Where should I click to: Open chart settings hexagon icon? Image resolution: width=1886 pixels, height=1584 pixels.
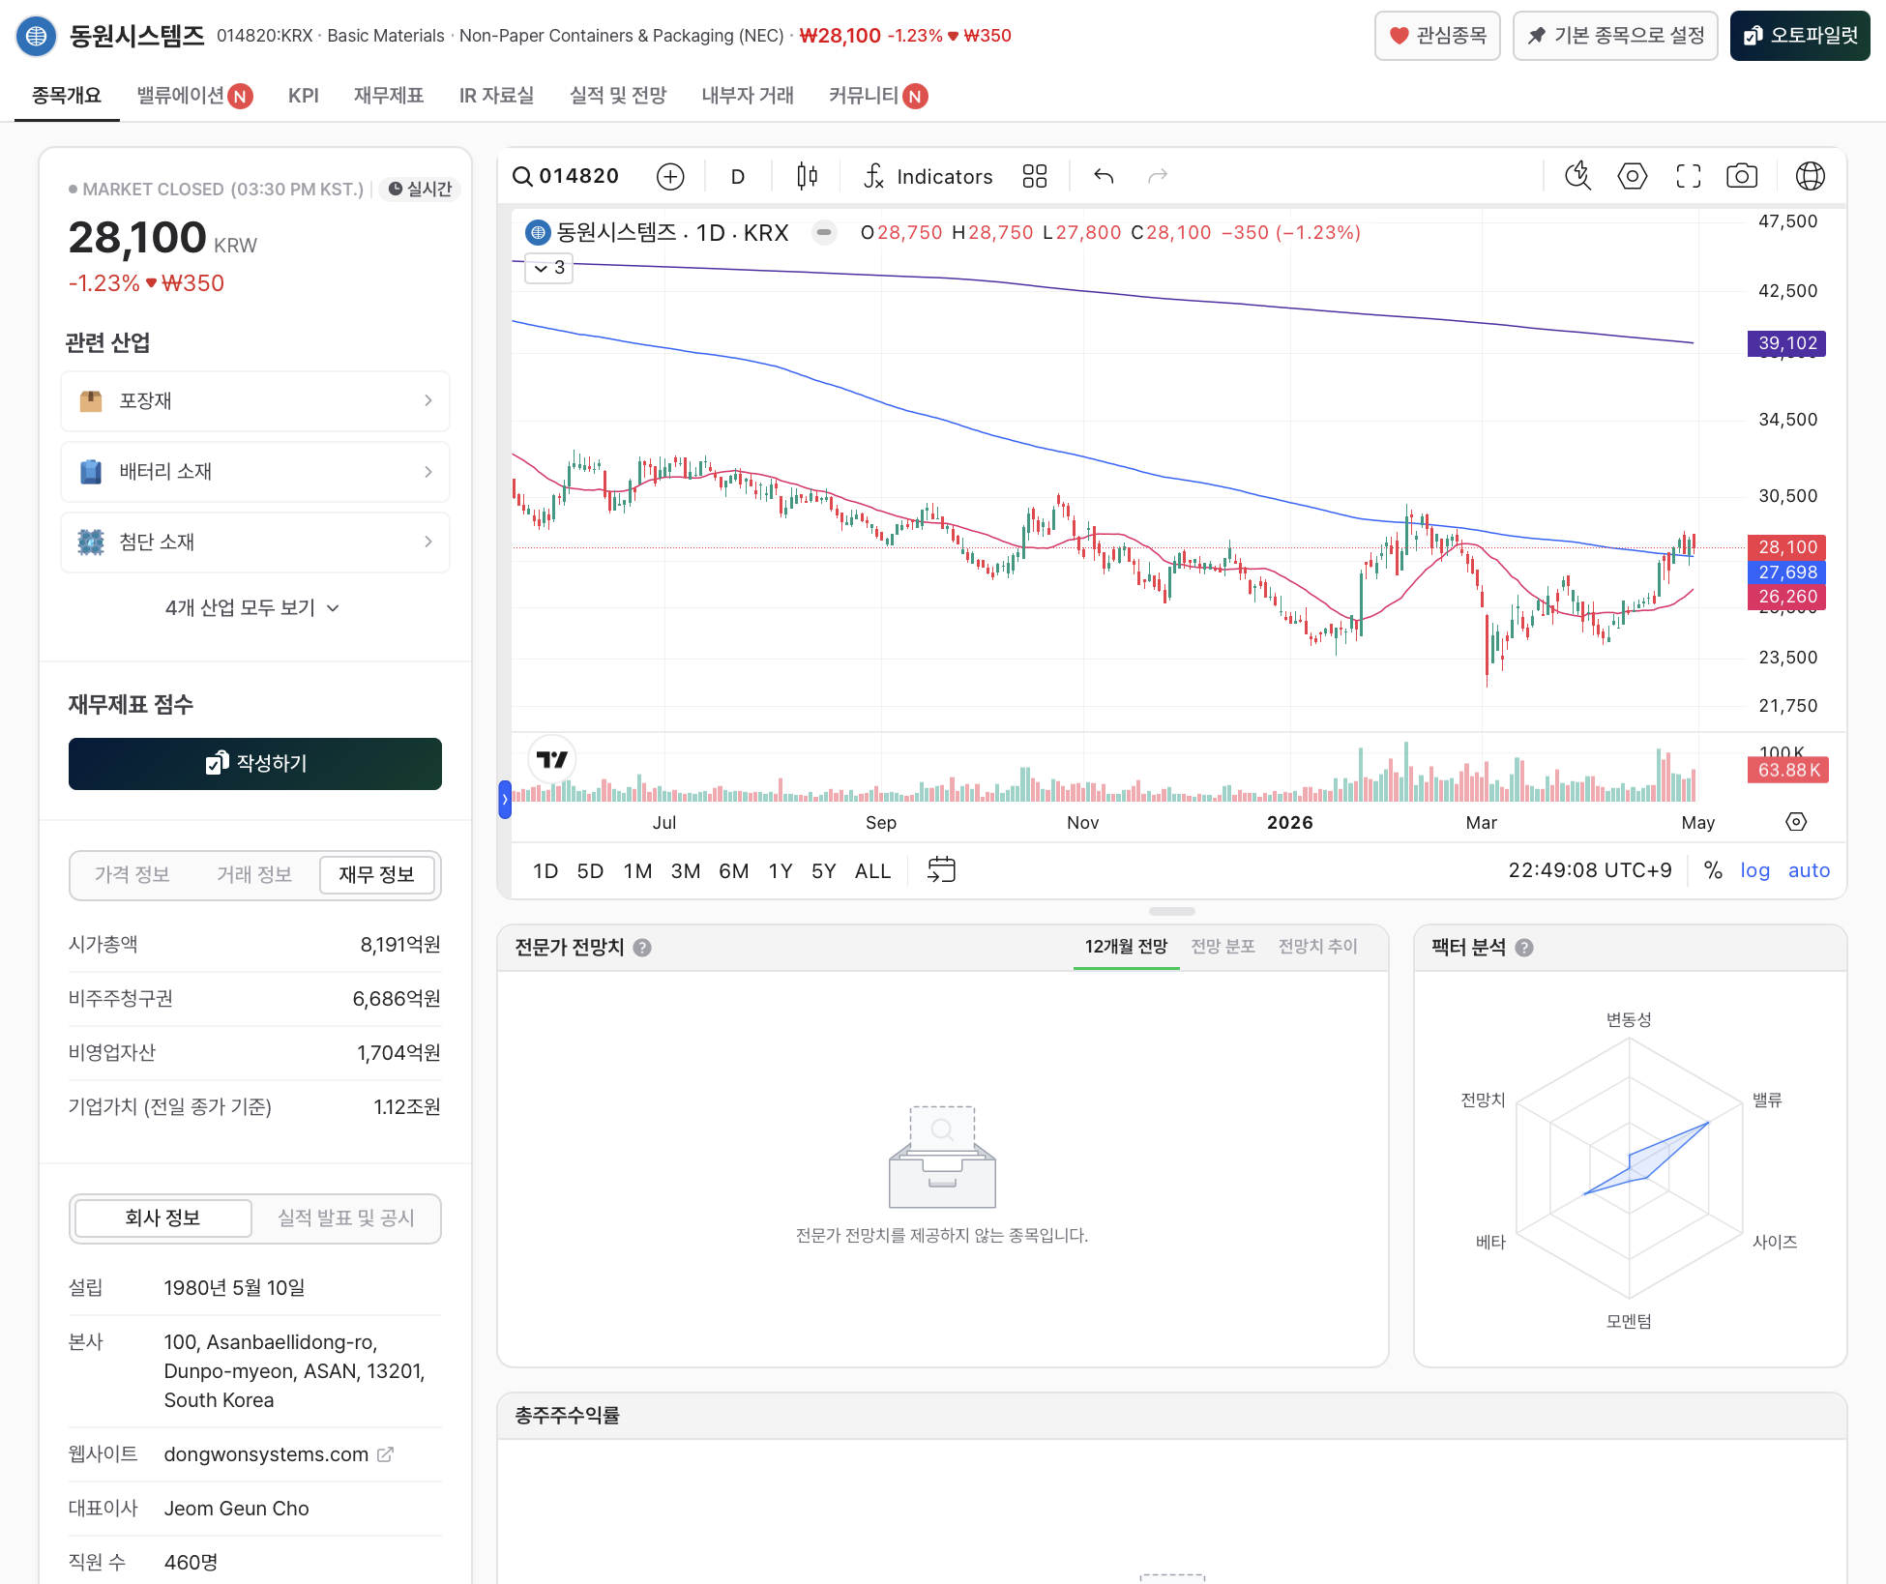pyautogui.click(x=1633, y=176)
